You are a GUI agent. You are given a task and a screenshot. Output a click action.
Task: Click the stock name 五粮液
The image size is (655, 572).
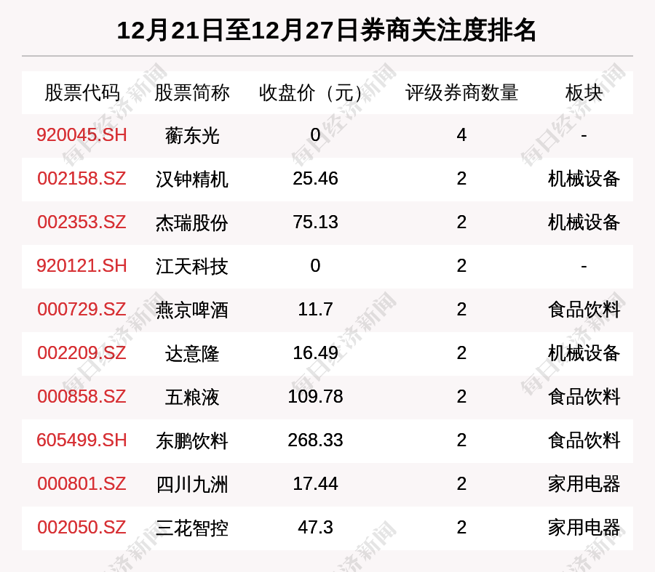192,397
